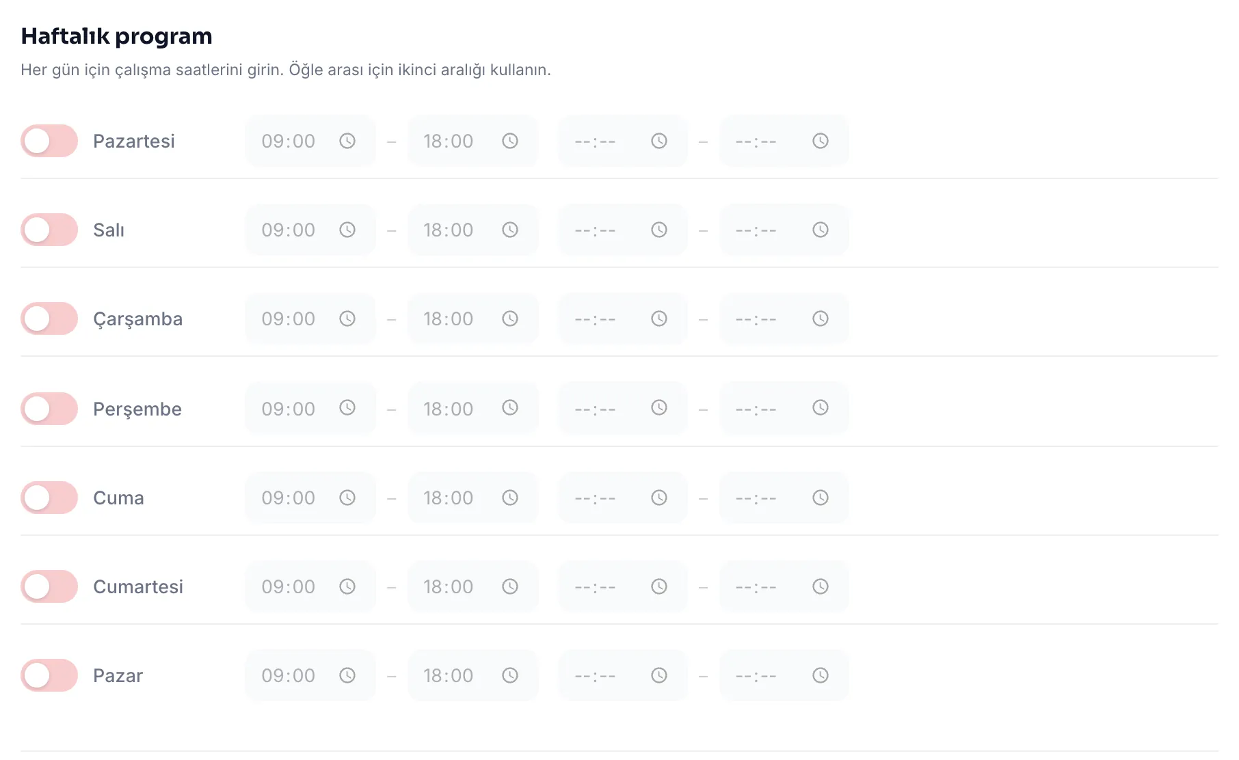The image size is (1239, 760).
Task: Click the Pazar 09:00 start time value
Action: 289,675
